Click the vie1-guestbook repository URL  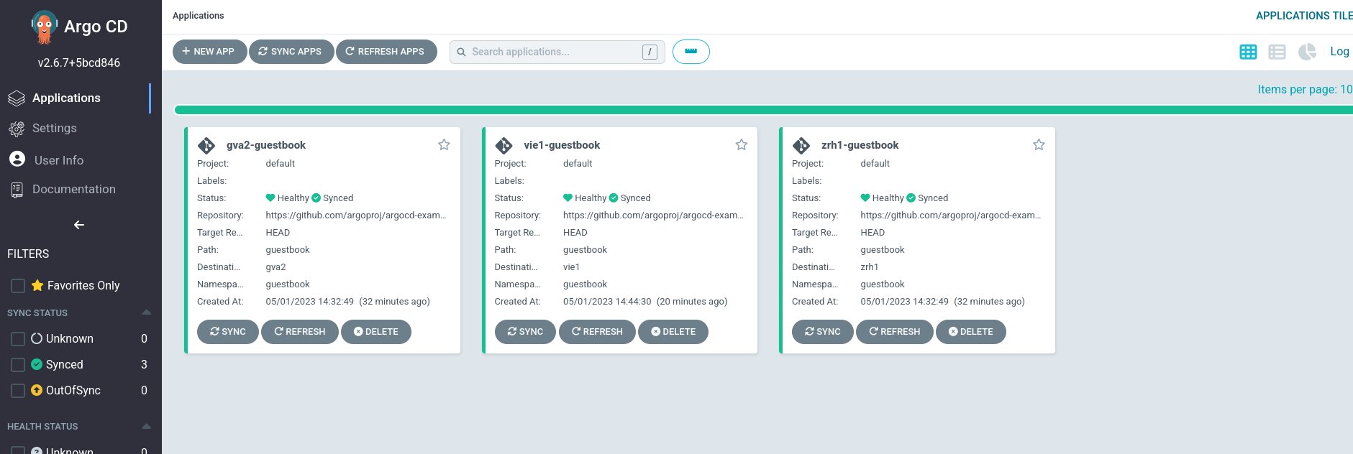653,216
